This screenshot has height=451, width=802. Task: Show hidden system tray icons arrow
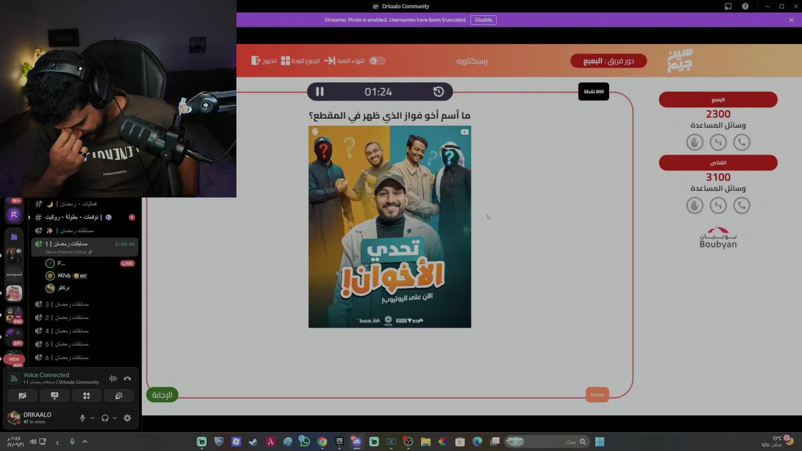pos(85,442)
